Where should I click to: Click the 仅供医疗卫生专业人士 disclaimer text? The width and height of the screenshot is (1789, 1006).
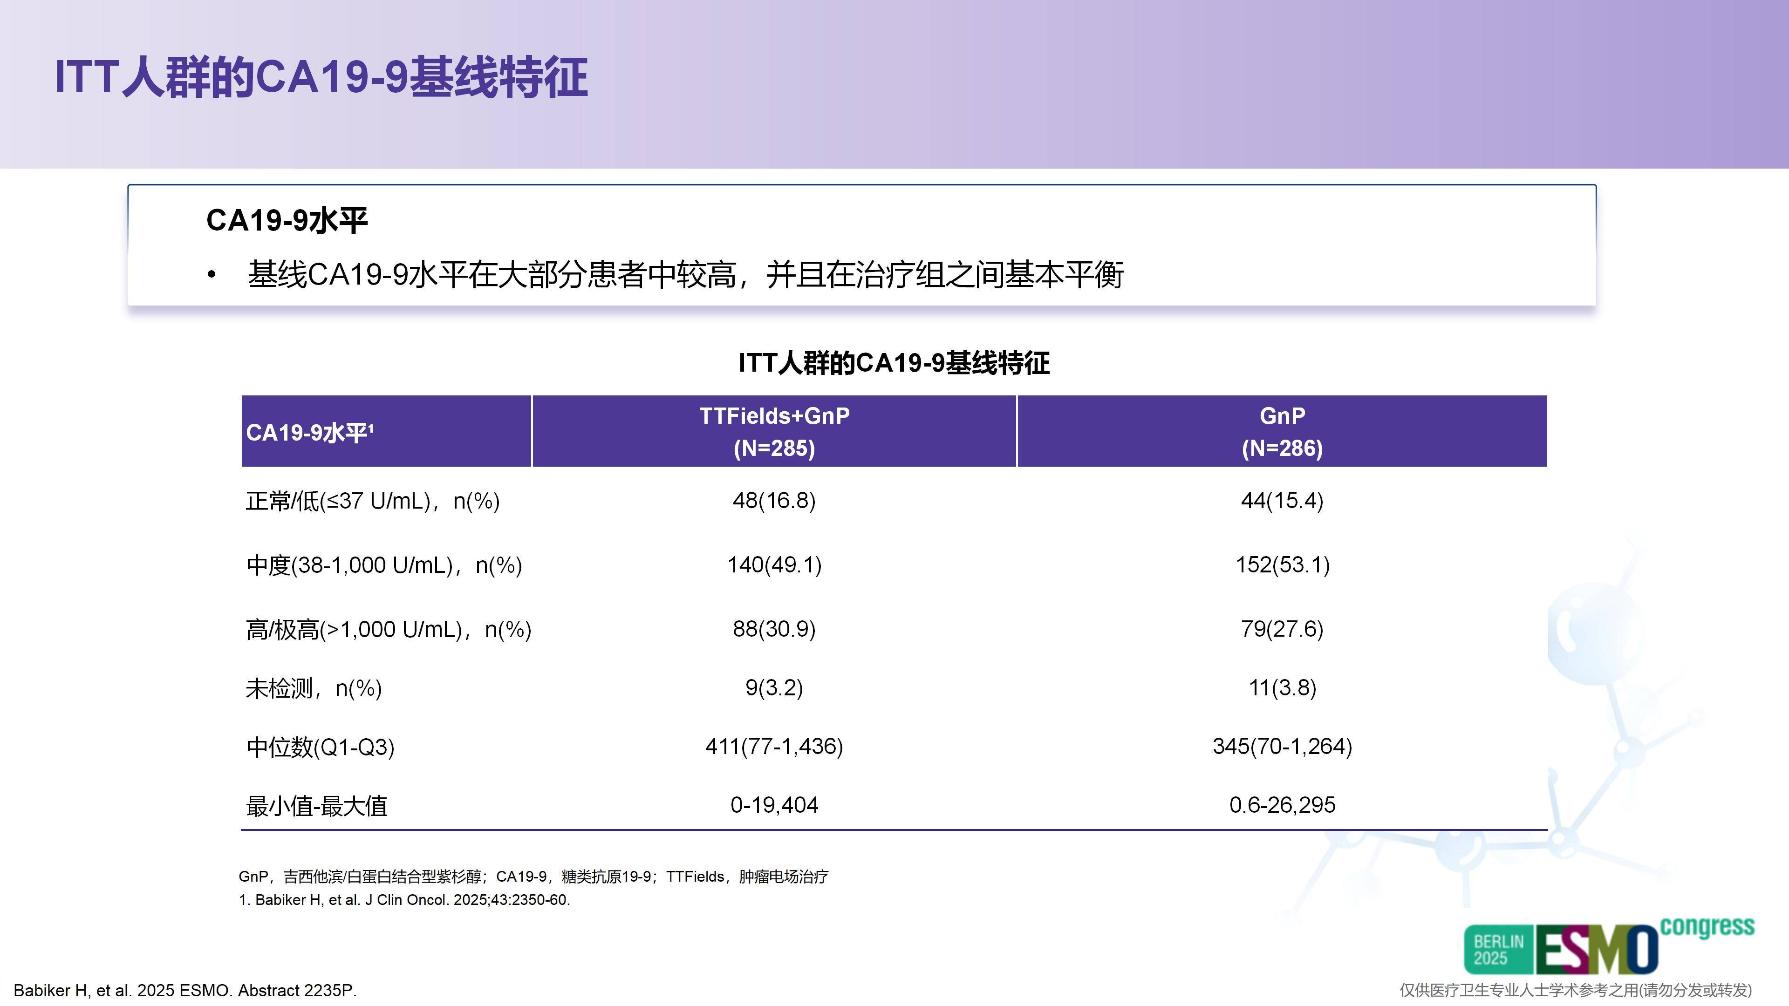click(x=1575, y=991)
